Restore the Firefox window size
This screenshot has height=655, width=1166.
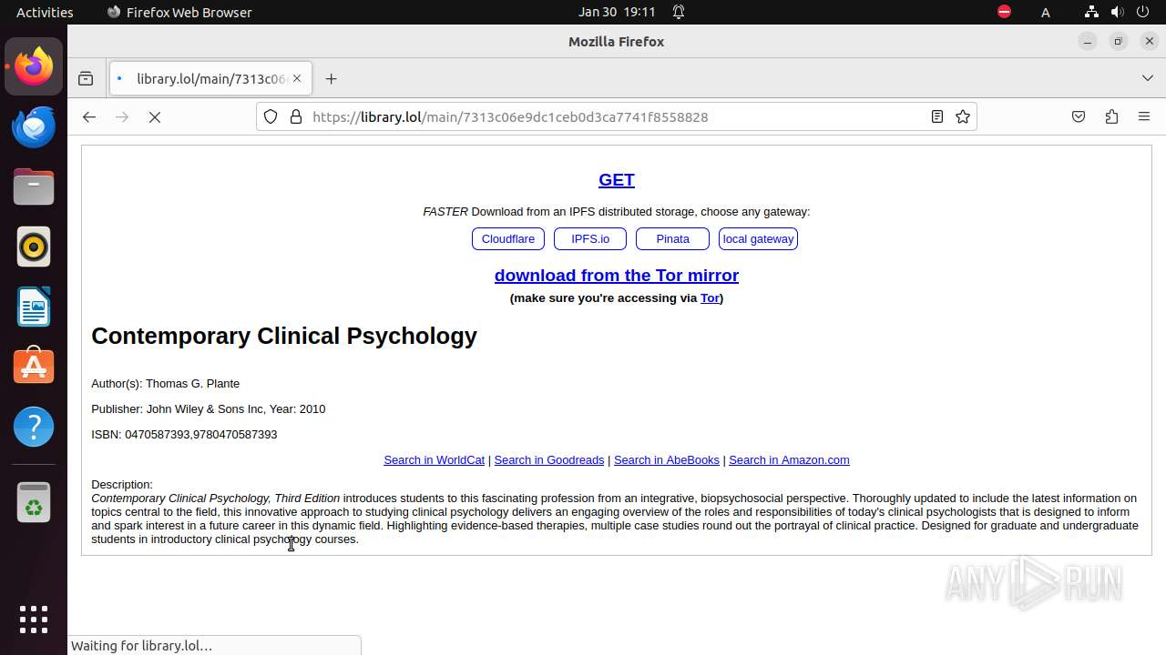(x=1119, y=42)
